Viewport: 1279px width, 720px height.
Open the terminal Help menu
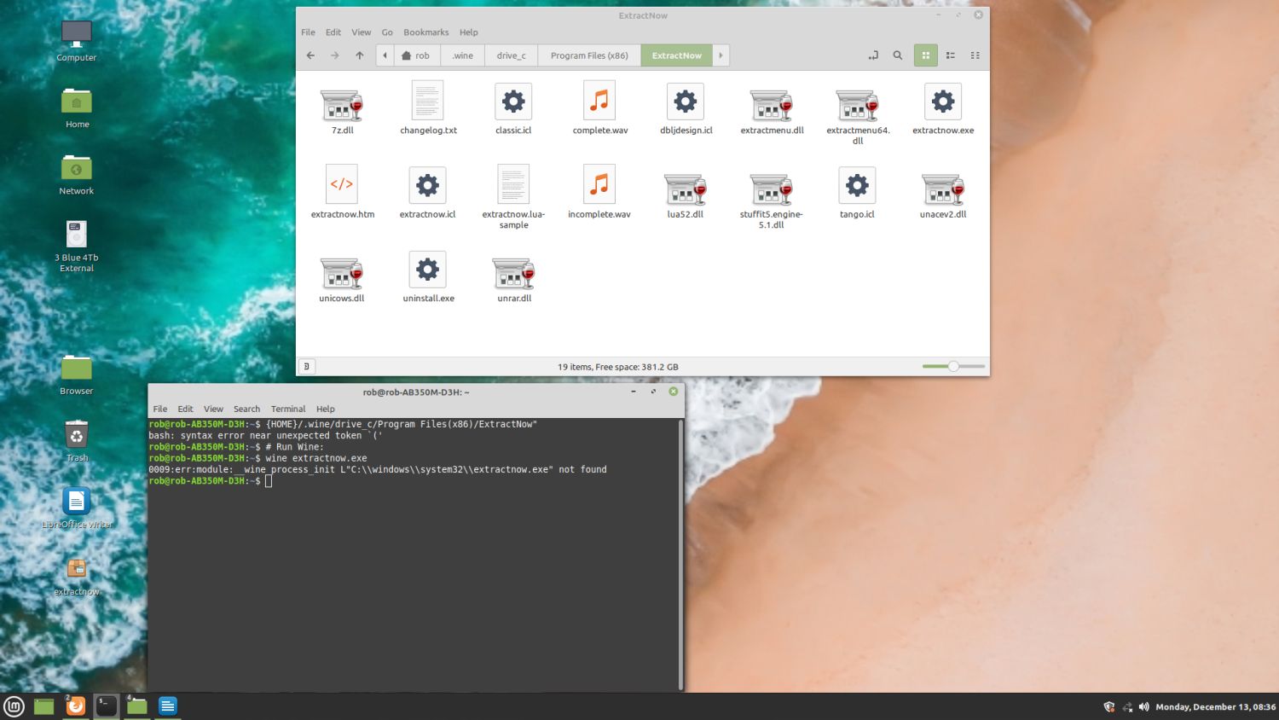coord(326,409)
